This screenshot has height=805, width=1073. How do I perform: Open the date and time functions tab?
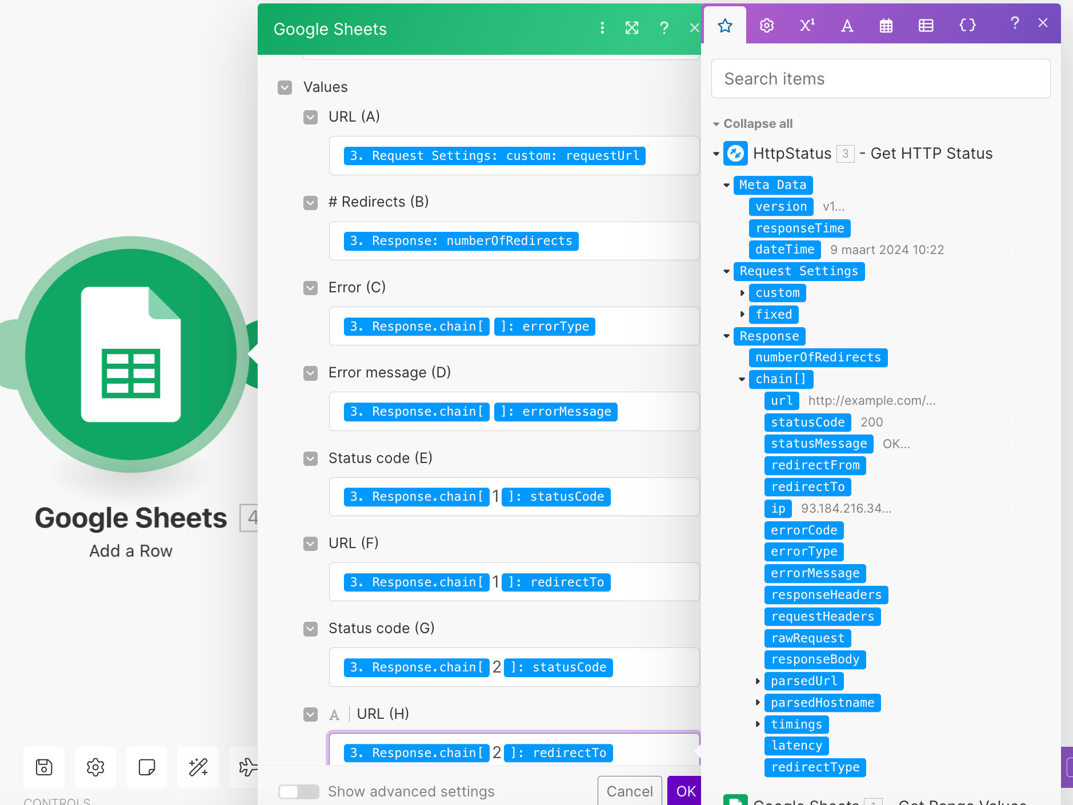point(886,26)
